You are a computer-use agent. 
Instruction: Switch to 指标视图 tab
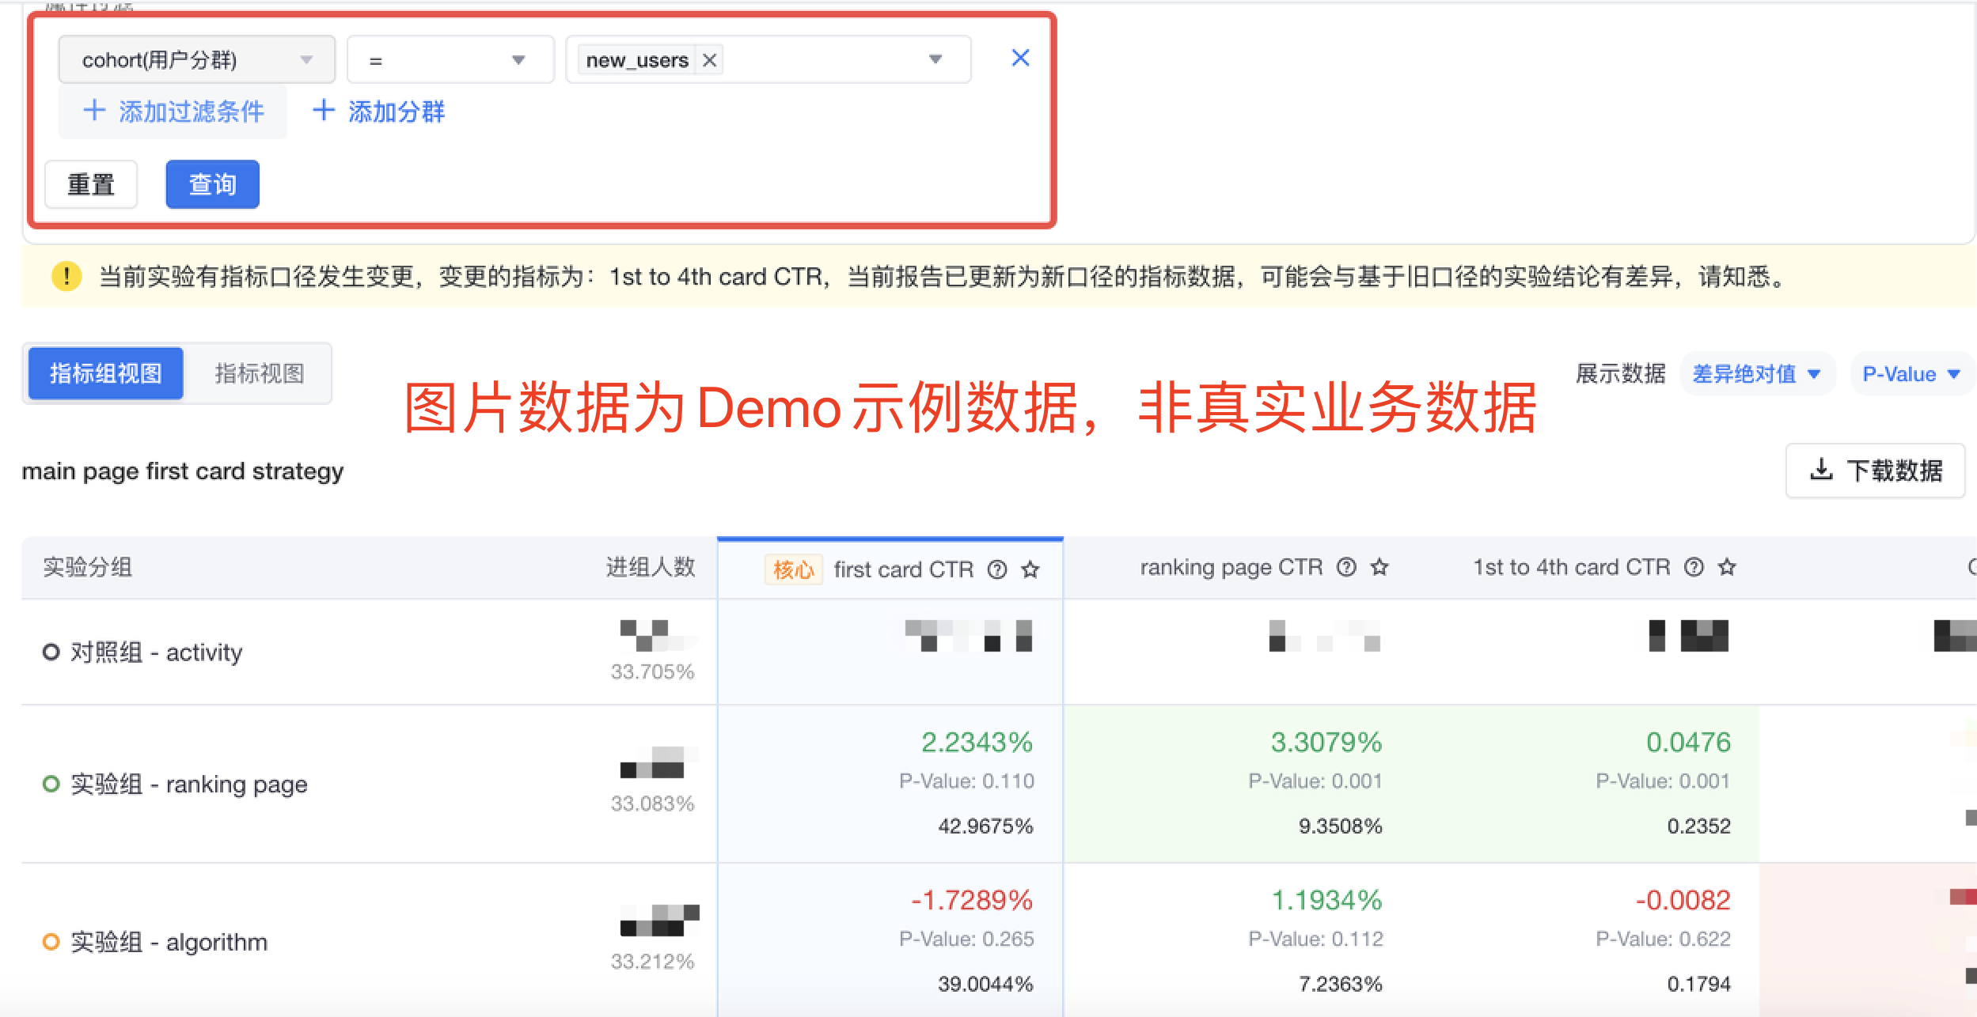point(259,373)
